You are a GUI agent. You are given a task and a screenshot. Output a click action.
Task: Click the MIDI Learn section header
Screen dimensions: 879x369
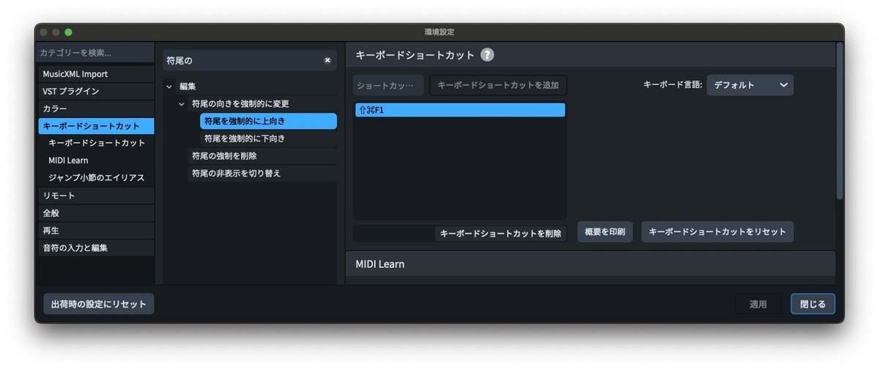(590, 264)
